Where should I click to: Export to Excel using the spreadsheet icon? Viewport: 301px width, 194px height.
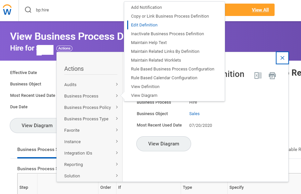[258, 75]
